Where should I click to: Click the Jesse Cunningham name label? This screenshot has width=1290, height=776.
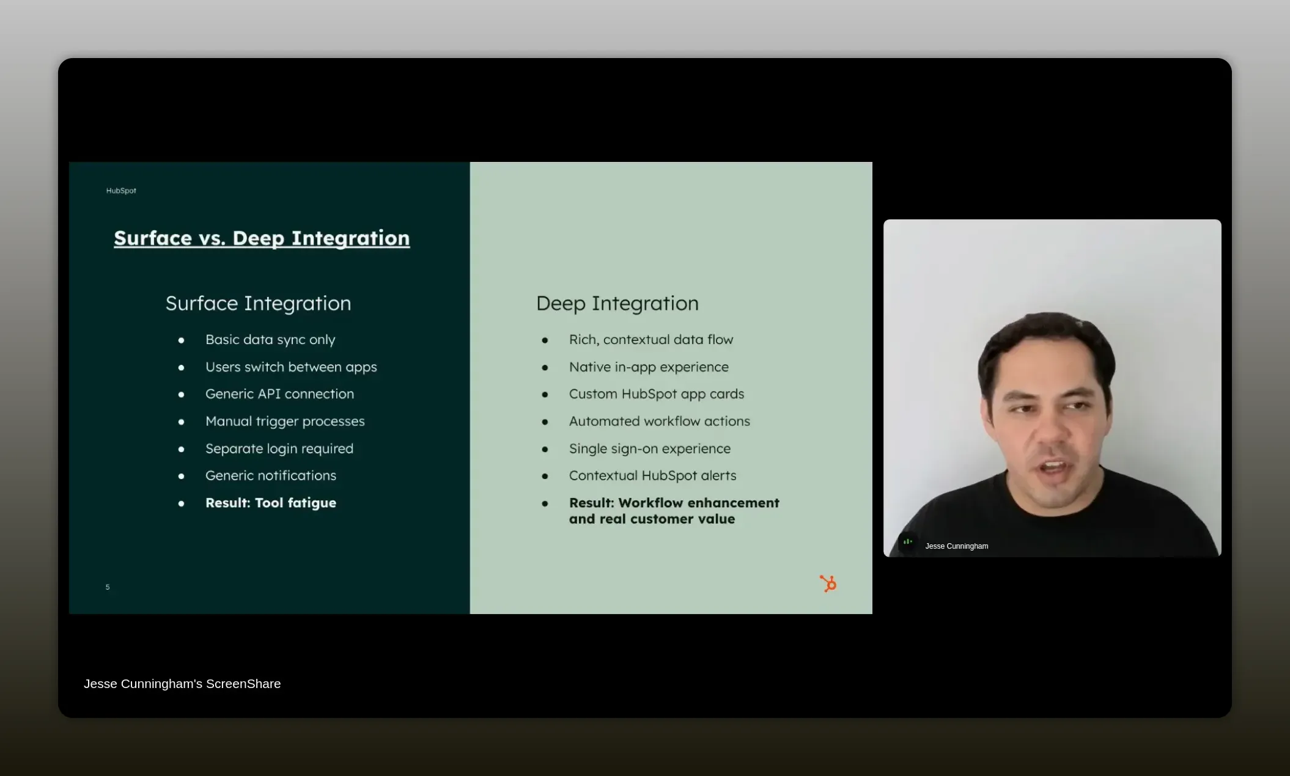(956, 546)
